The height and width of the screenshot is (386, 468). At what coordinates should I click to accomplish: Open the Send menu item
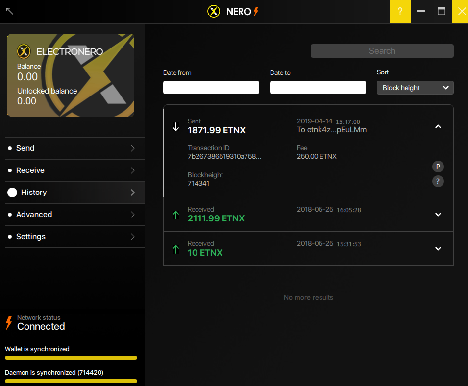[75, 148]
